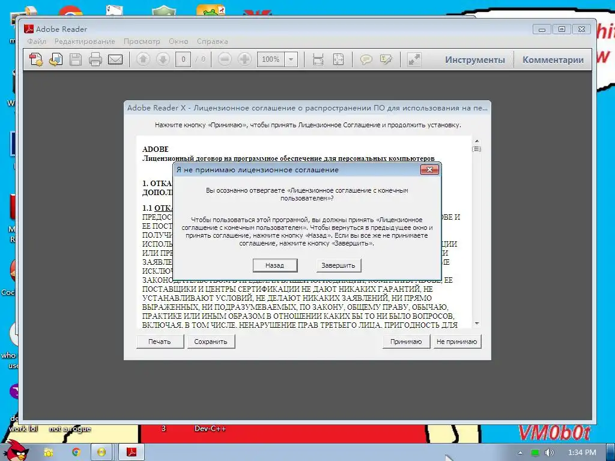This screenshot has height=461, width=615.
Task: Click the zoom in plus icon
Action: click(x=245, y=59)
